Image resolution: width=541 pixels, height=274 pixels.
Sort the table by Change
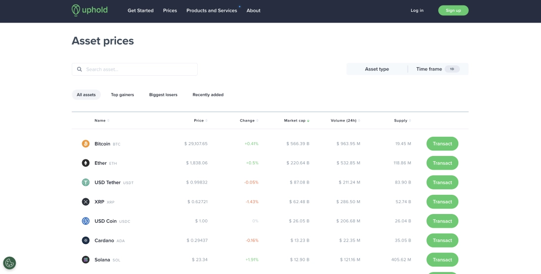249,121
